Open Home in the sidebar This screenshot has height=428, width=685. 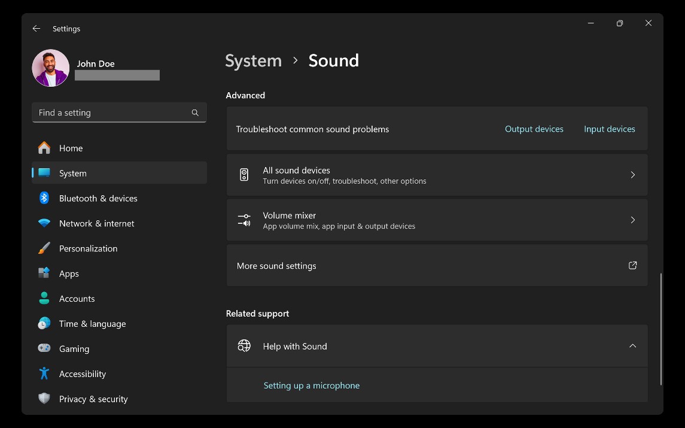[119, 148]
